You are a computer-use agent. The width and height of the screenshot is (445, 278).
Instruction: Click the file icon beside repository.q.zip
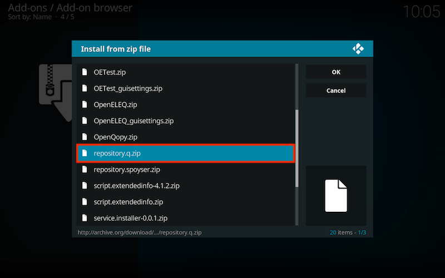85,153
